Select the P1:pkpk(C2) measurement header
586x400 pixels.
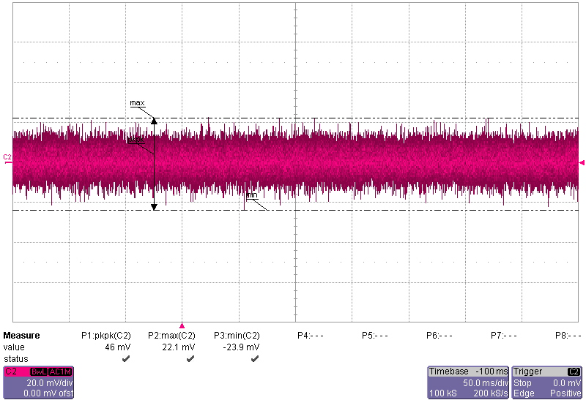pyautogui.click(x=105, y=336)
